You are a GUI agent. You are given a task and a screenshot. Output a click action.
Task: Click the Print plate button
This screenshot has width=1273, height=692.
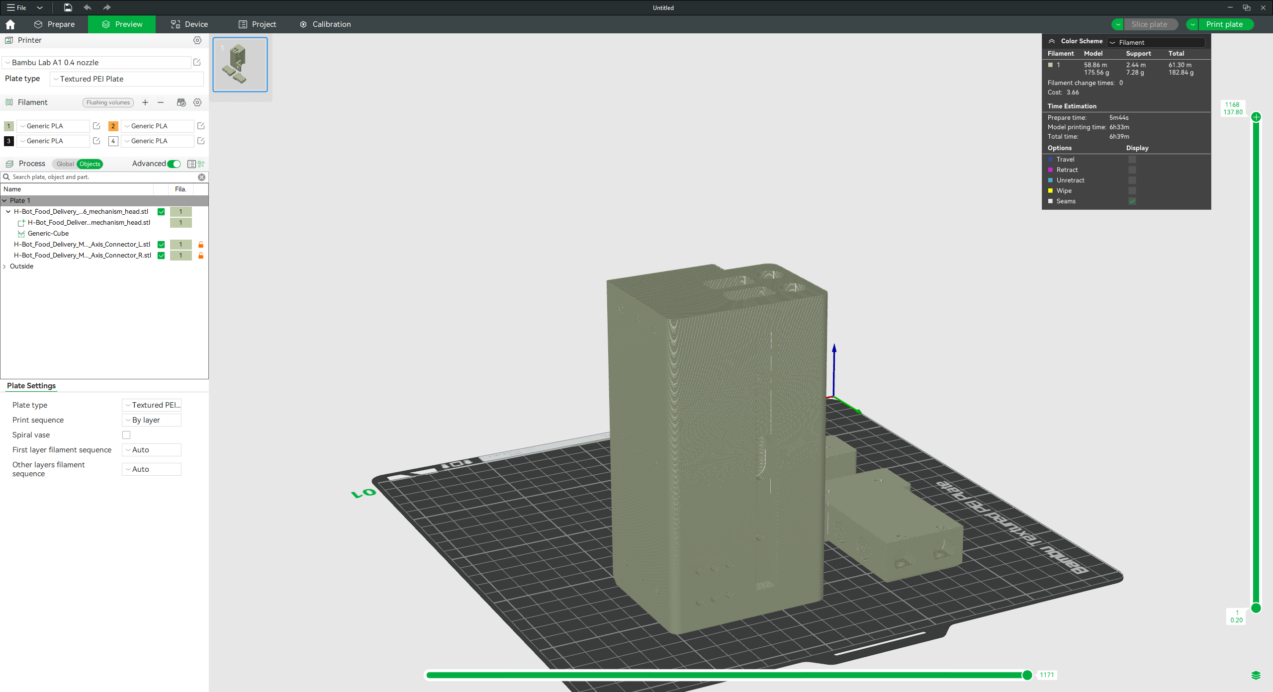tap(1224, 24)
